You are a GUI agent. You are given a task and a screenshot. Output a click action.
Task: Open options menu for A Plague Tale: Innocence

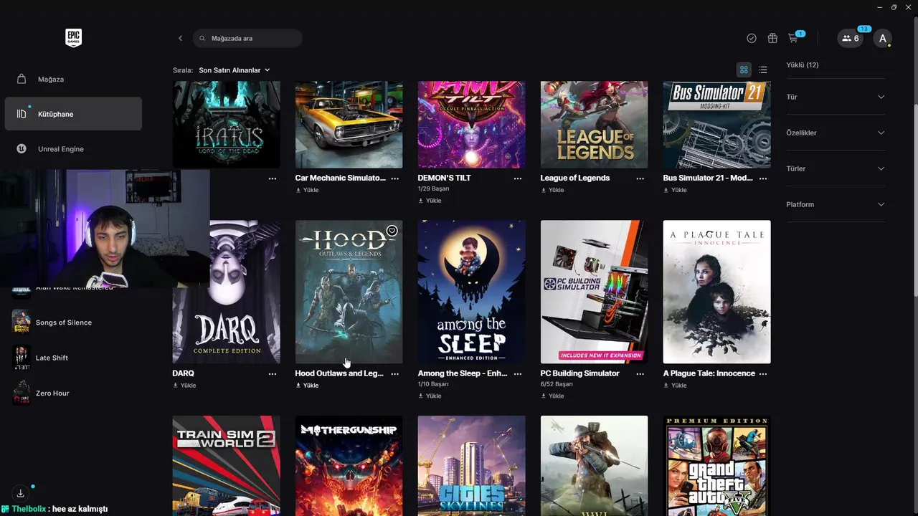[x=763, y=374]
